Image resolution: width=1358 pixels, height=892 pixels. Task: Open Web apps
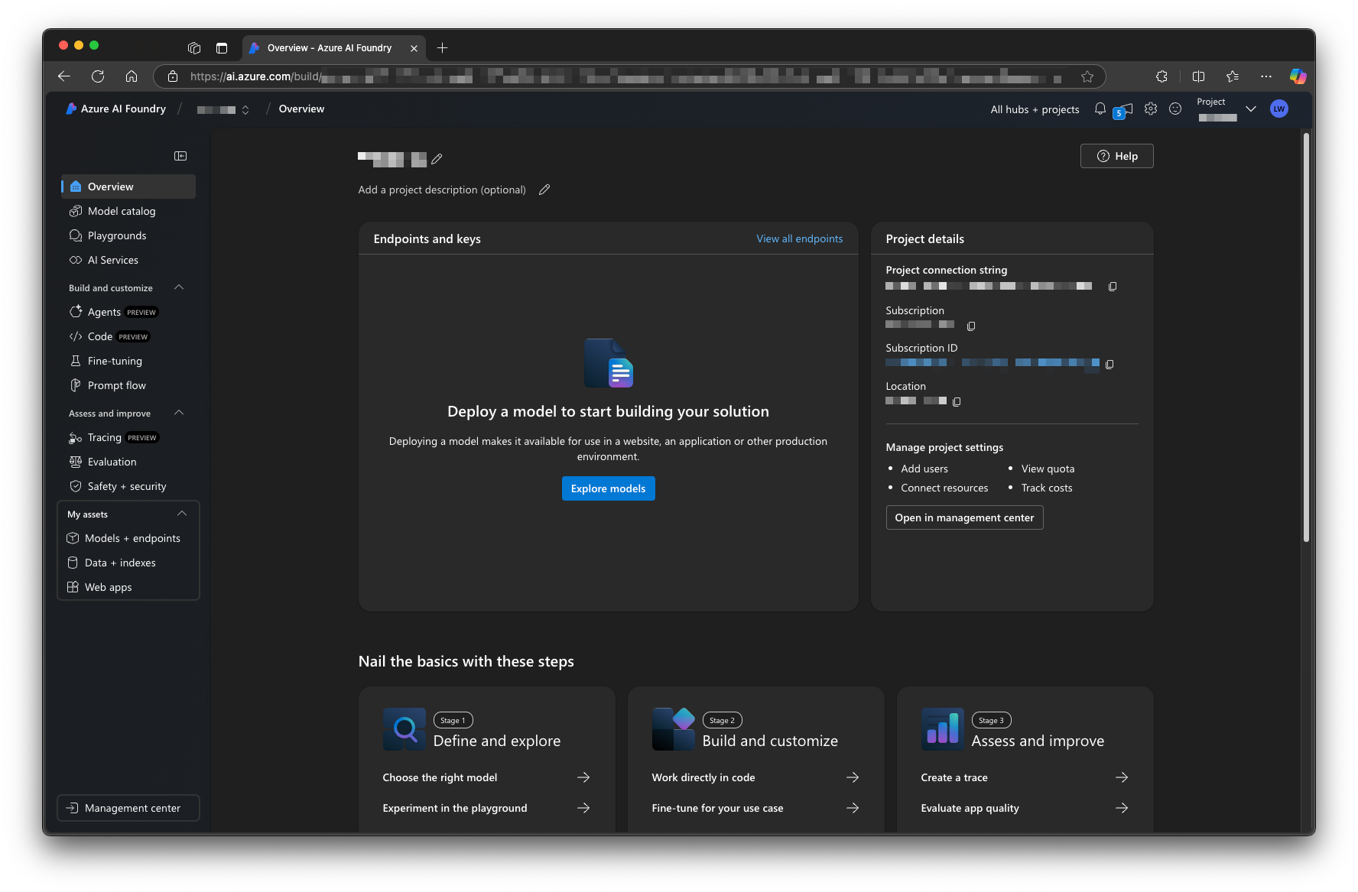coord(128,587)
